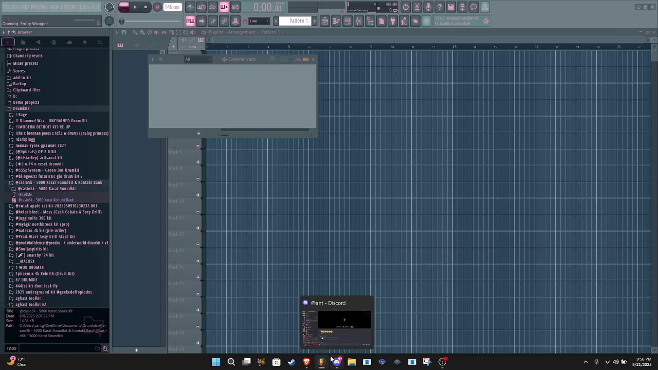The height and width of the screenshot is (370, 658).
Task: Open Brave browser from the taskbar
Action: point(306,362)
